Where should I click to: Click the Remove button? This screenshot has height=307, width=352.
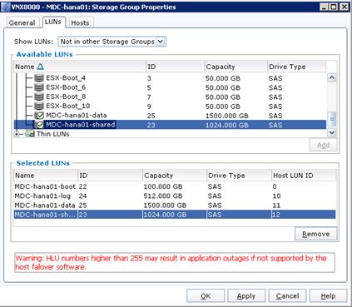316,234
